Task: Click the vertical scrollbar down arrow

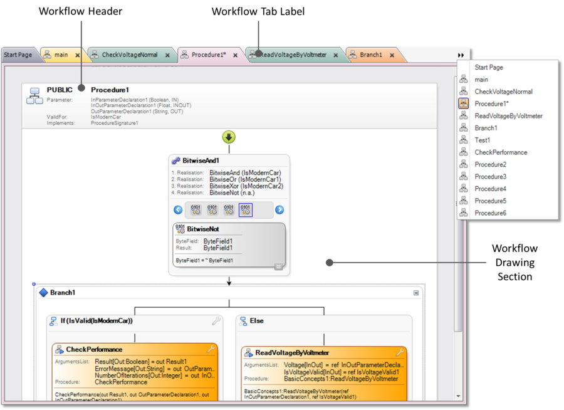Action: pyautogui.click(x=459, y=396)
